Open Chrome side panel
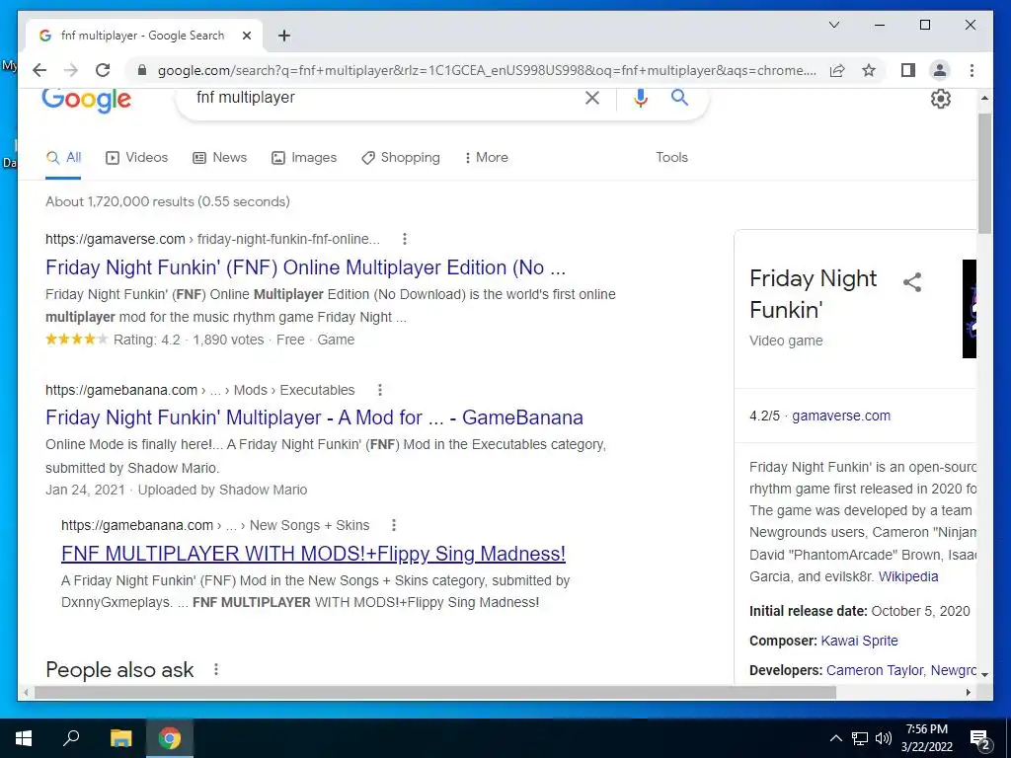 coord(908,70)
